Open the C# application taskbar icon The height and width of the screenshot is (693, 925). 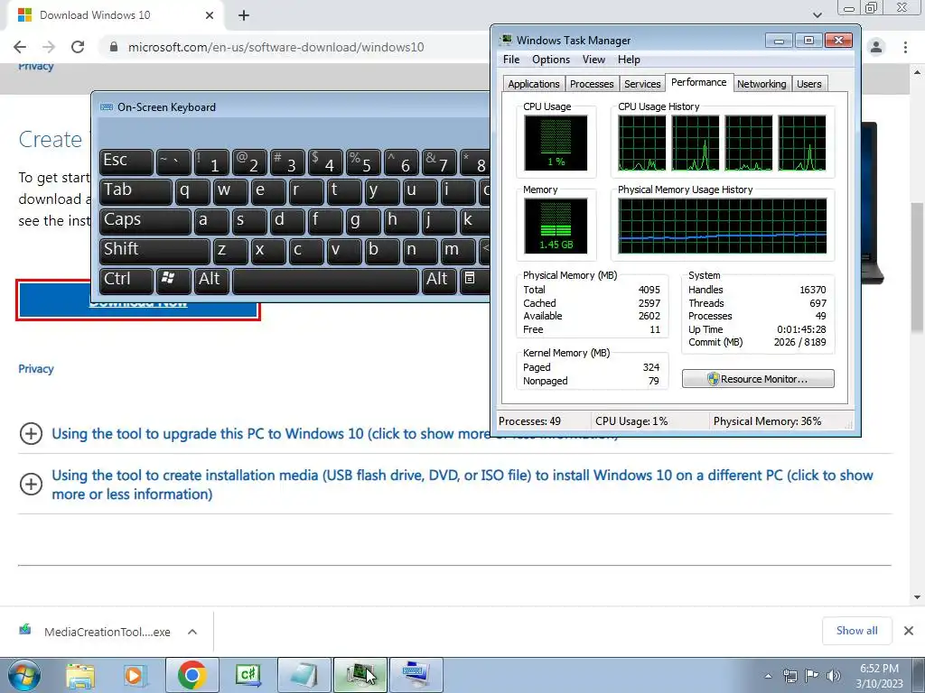click(x=248, y=675)
